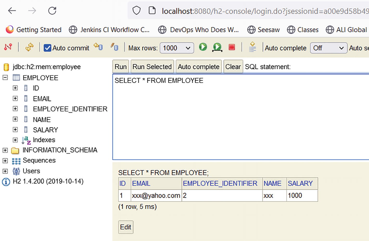Click the rollback icon
This screenshot has height=241, width=369.
click(x=98, y=47)
